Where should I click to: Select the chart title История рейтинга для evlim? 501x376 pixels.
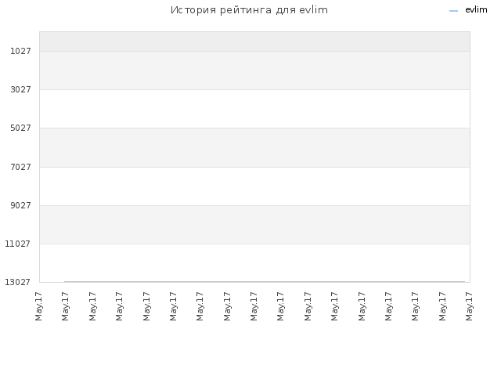tap(249, 10)
